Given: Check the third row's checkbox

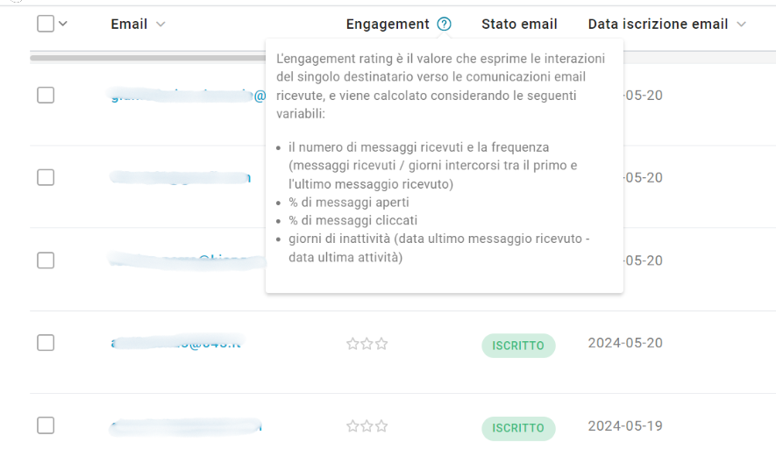Looking at the screenshot, I should point(46,261).
